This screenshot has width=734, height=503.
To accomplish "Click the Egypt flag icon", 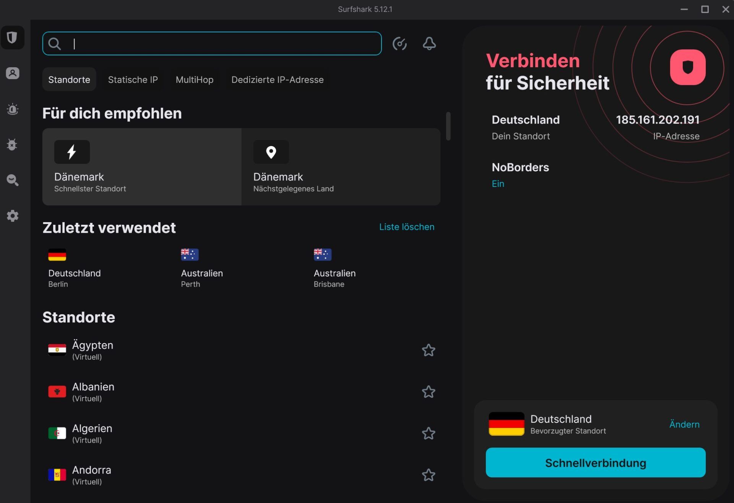I will pos(57,350).
